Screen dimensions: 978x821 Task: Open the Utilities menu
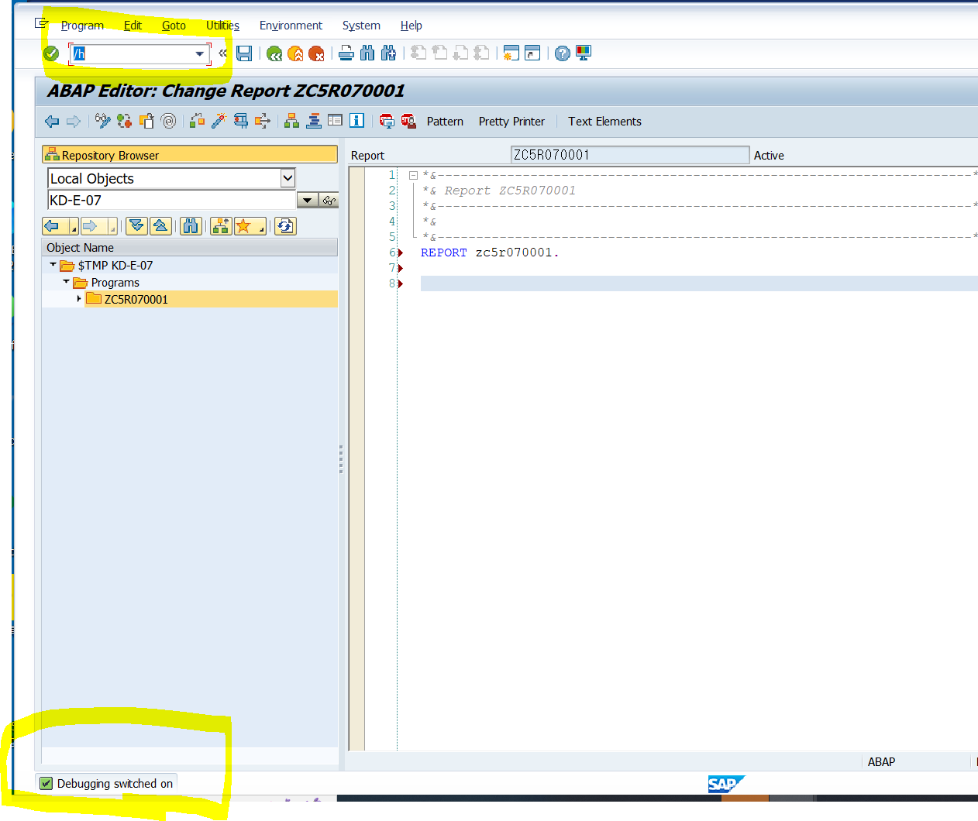click(x=222, y=26)
